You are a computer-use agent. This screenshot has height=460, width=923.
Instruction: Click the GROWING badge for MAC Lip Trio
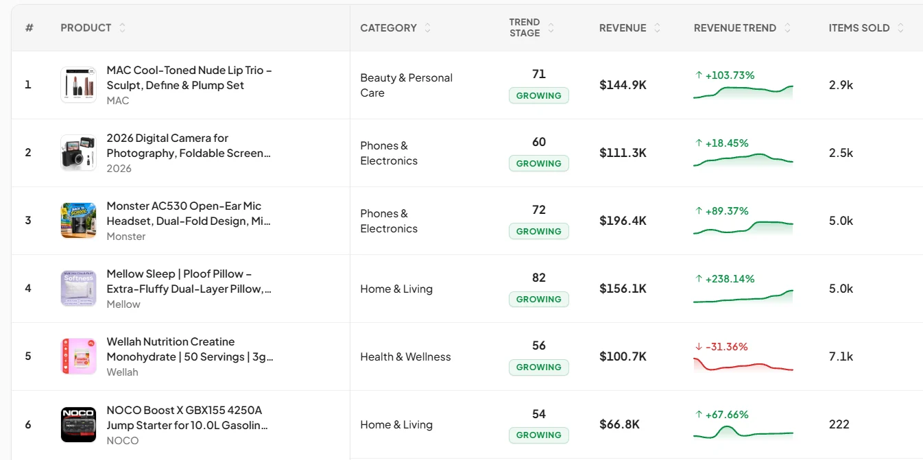pos(539,95)
